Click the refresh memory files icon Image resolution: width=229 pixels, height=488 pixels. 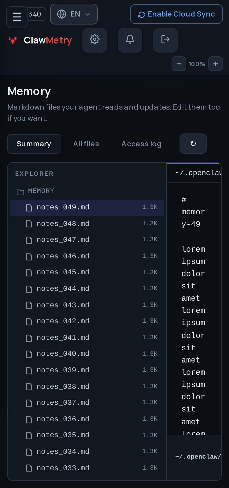pyautogui.click(x=193, y=144)
